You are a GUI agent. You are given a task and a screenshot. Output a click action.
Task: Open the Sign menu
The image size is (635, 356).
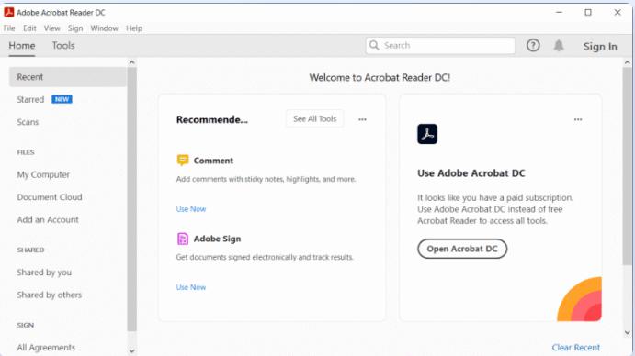[x=75, y=28]
